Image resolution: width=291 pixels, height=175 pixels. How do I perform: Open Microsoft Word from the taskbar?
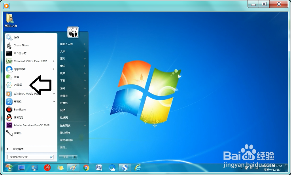[x=99, y=168]
